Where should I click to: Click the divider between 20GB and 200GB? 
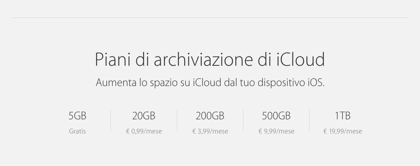pyautogui.click(x=177, y=120)
